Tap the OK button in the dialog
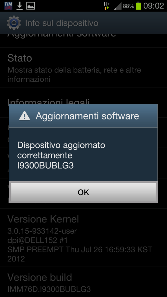This screenshot has width=167, height=297. coord(83,192)
